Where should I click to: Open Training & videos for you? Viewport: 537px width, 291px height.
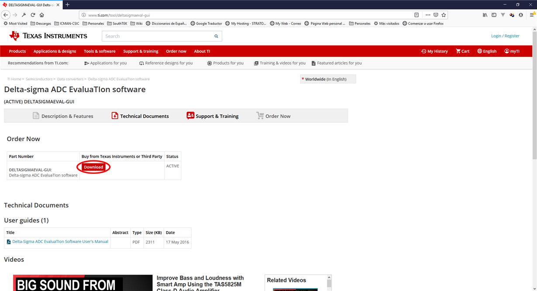pos(280,63)
